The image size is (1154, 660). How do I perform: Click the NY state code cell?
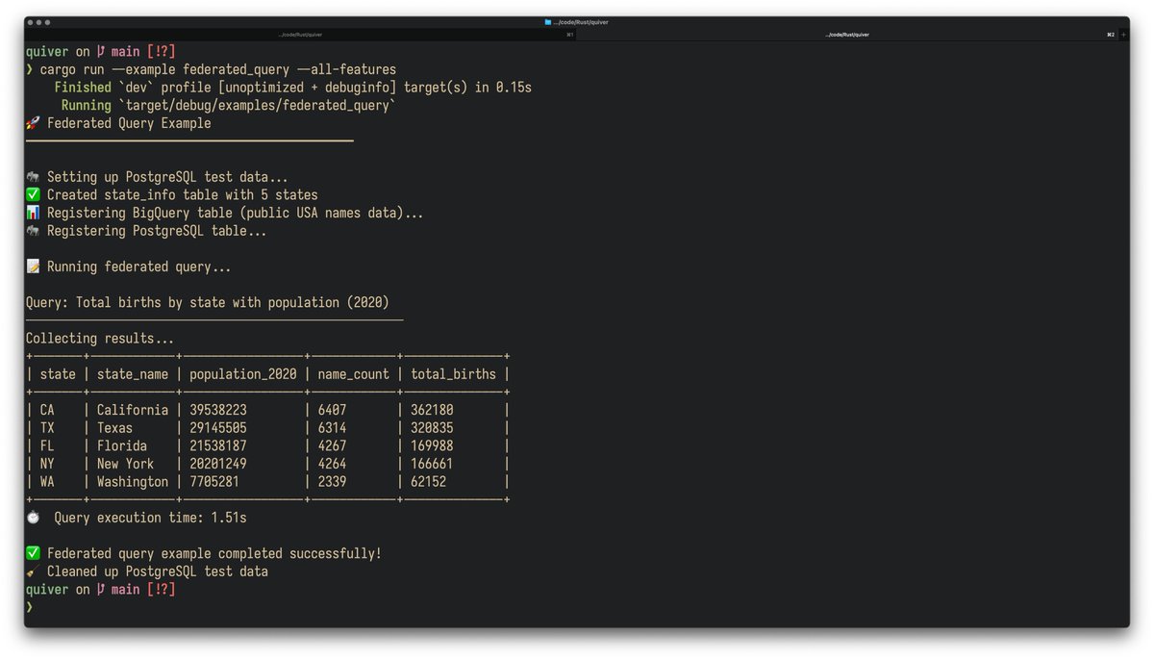(47, 464)
